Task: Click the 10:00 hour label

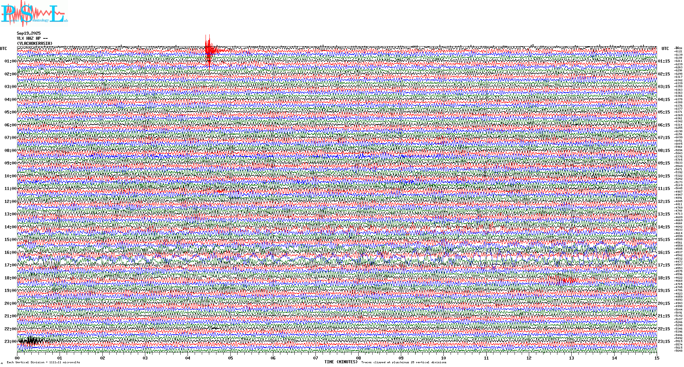Action: click(10, 176)
